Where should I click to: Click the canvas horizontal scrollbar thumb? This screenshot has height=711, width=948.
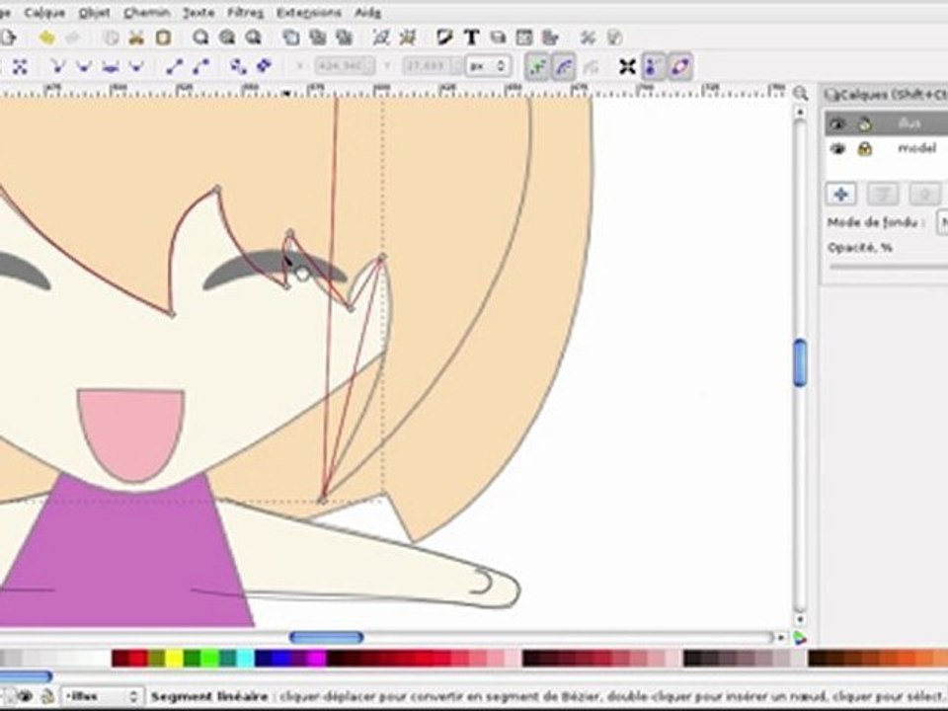(327, 637)
